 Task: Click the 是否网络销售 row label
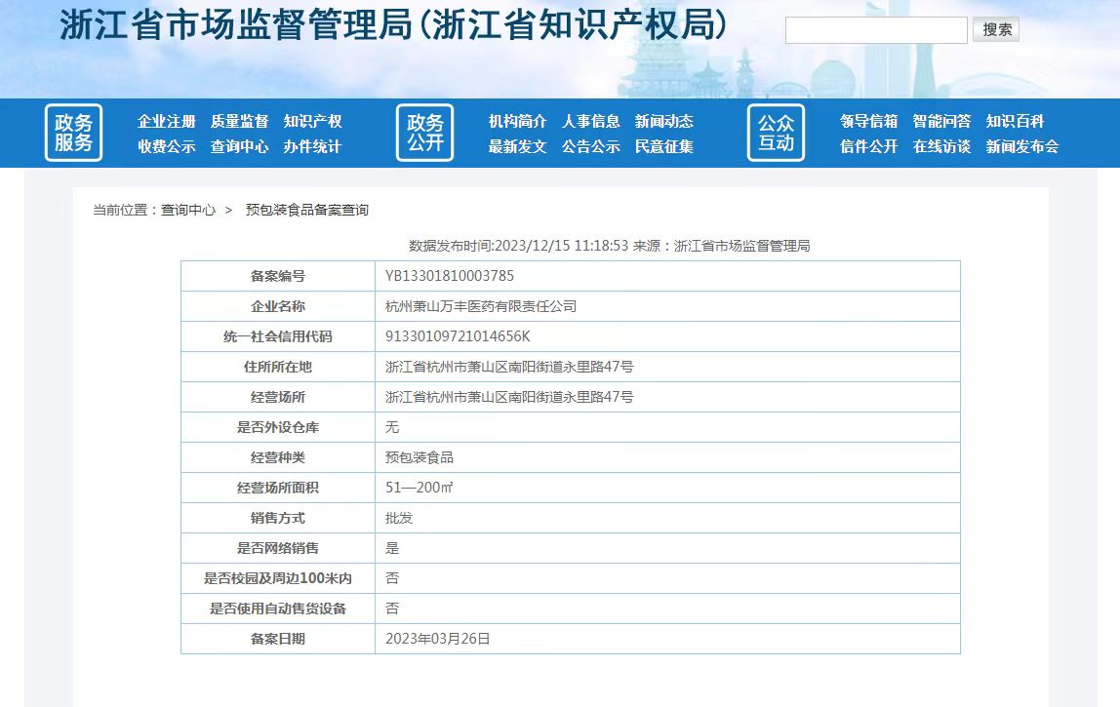pyautogui.click(x=278, y=548)
